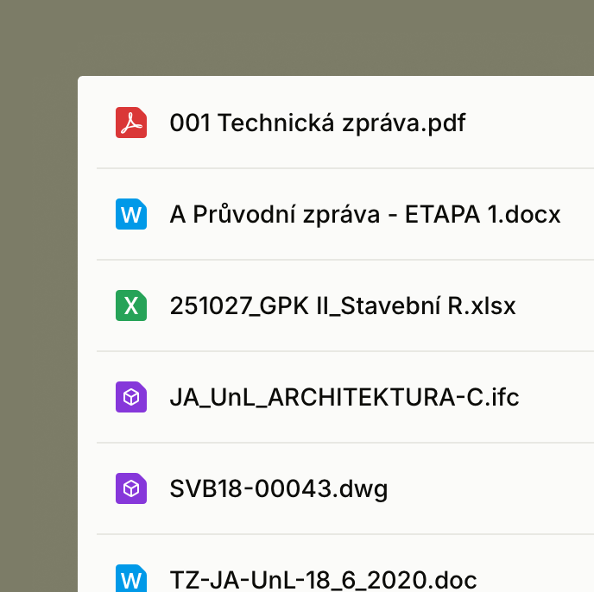This screenshot has width=594, height=592.
Task: Open 001 Technická zpráva.pdf
Action: coord(318,123)
